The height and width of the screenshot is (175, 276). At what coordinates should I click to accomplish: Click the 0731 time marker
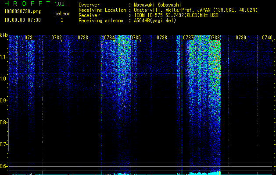(30, 38)
